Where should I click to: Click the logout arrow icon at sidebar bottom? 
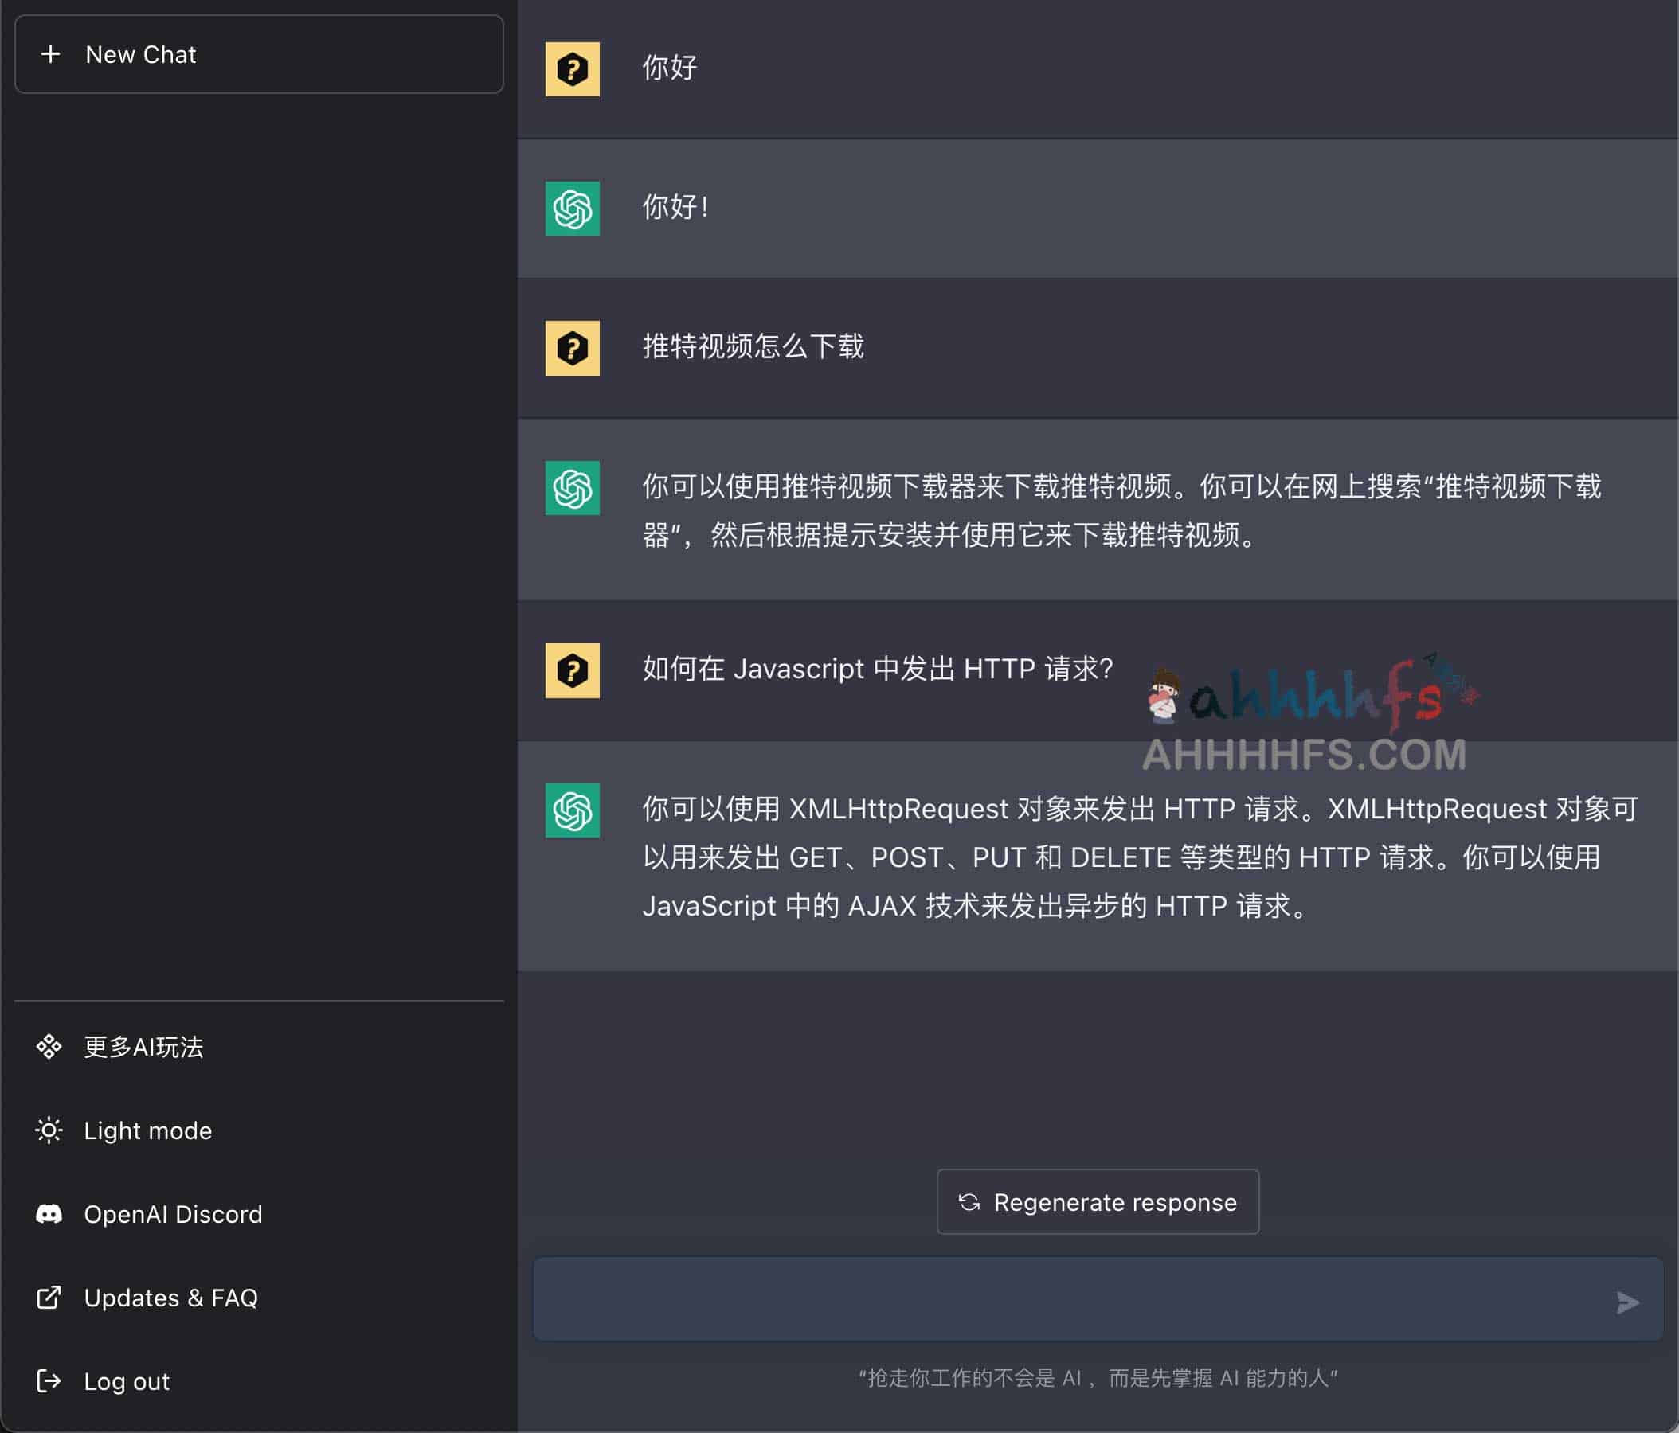click(50, 1381)
